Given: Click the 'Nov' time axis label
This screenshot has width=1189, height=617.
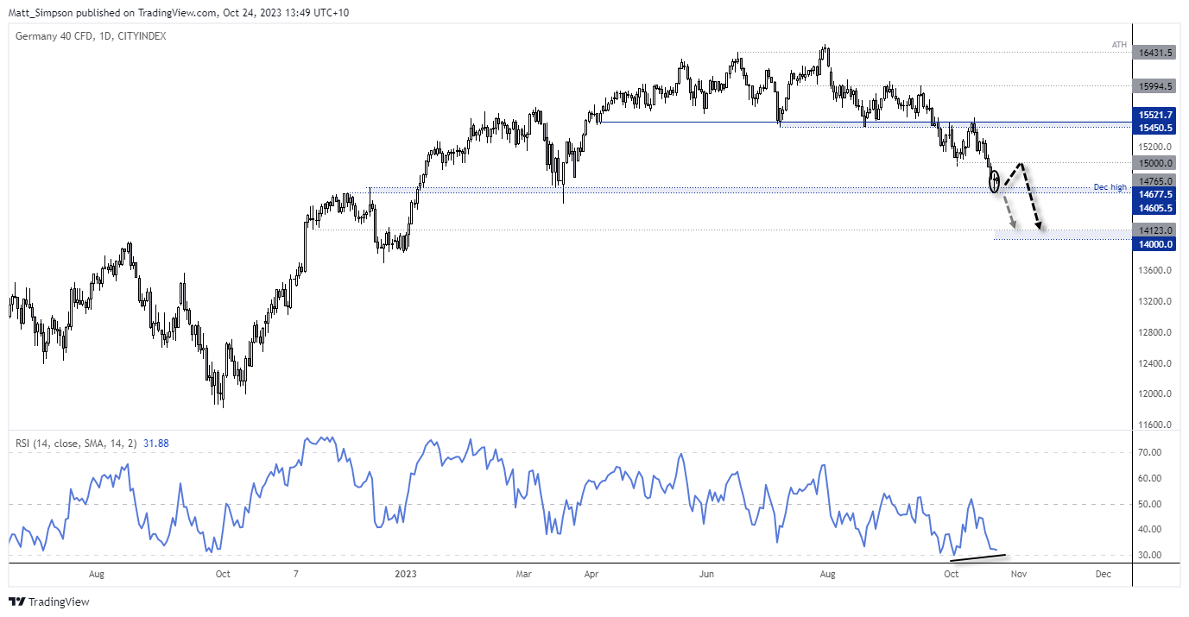Looking at the screenshot, I should 1018,573.
